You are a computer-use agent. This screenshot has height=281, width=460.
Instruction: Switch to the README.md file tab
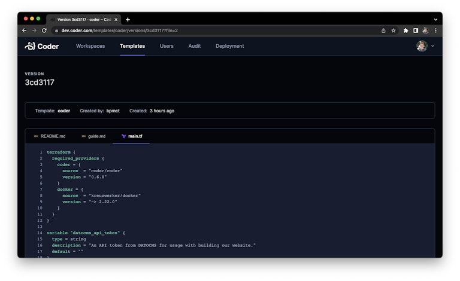(x=49, y=136)
